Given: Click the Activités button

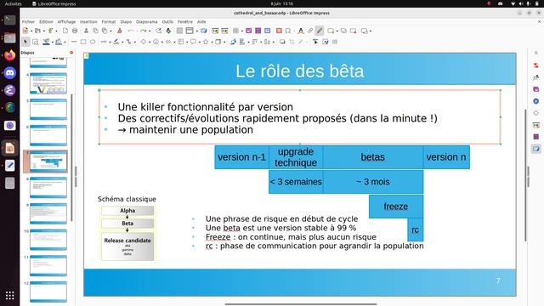Looking at the screenshot, I should click(x=14, y=3).
